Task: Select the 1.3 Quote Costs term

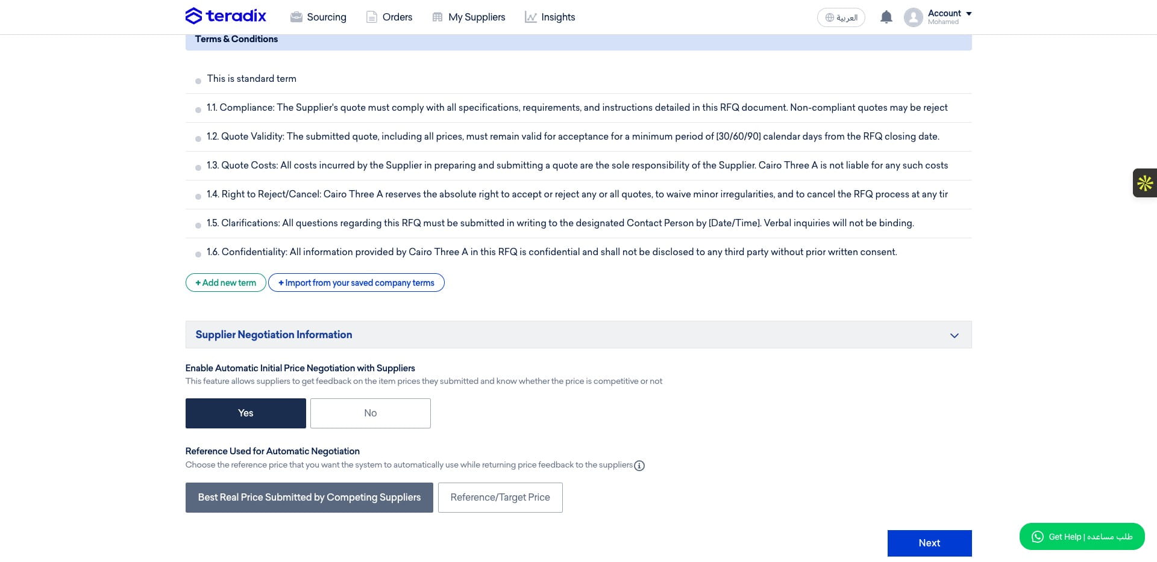Action: 578,165
